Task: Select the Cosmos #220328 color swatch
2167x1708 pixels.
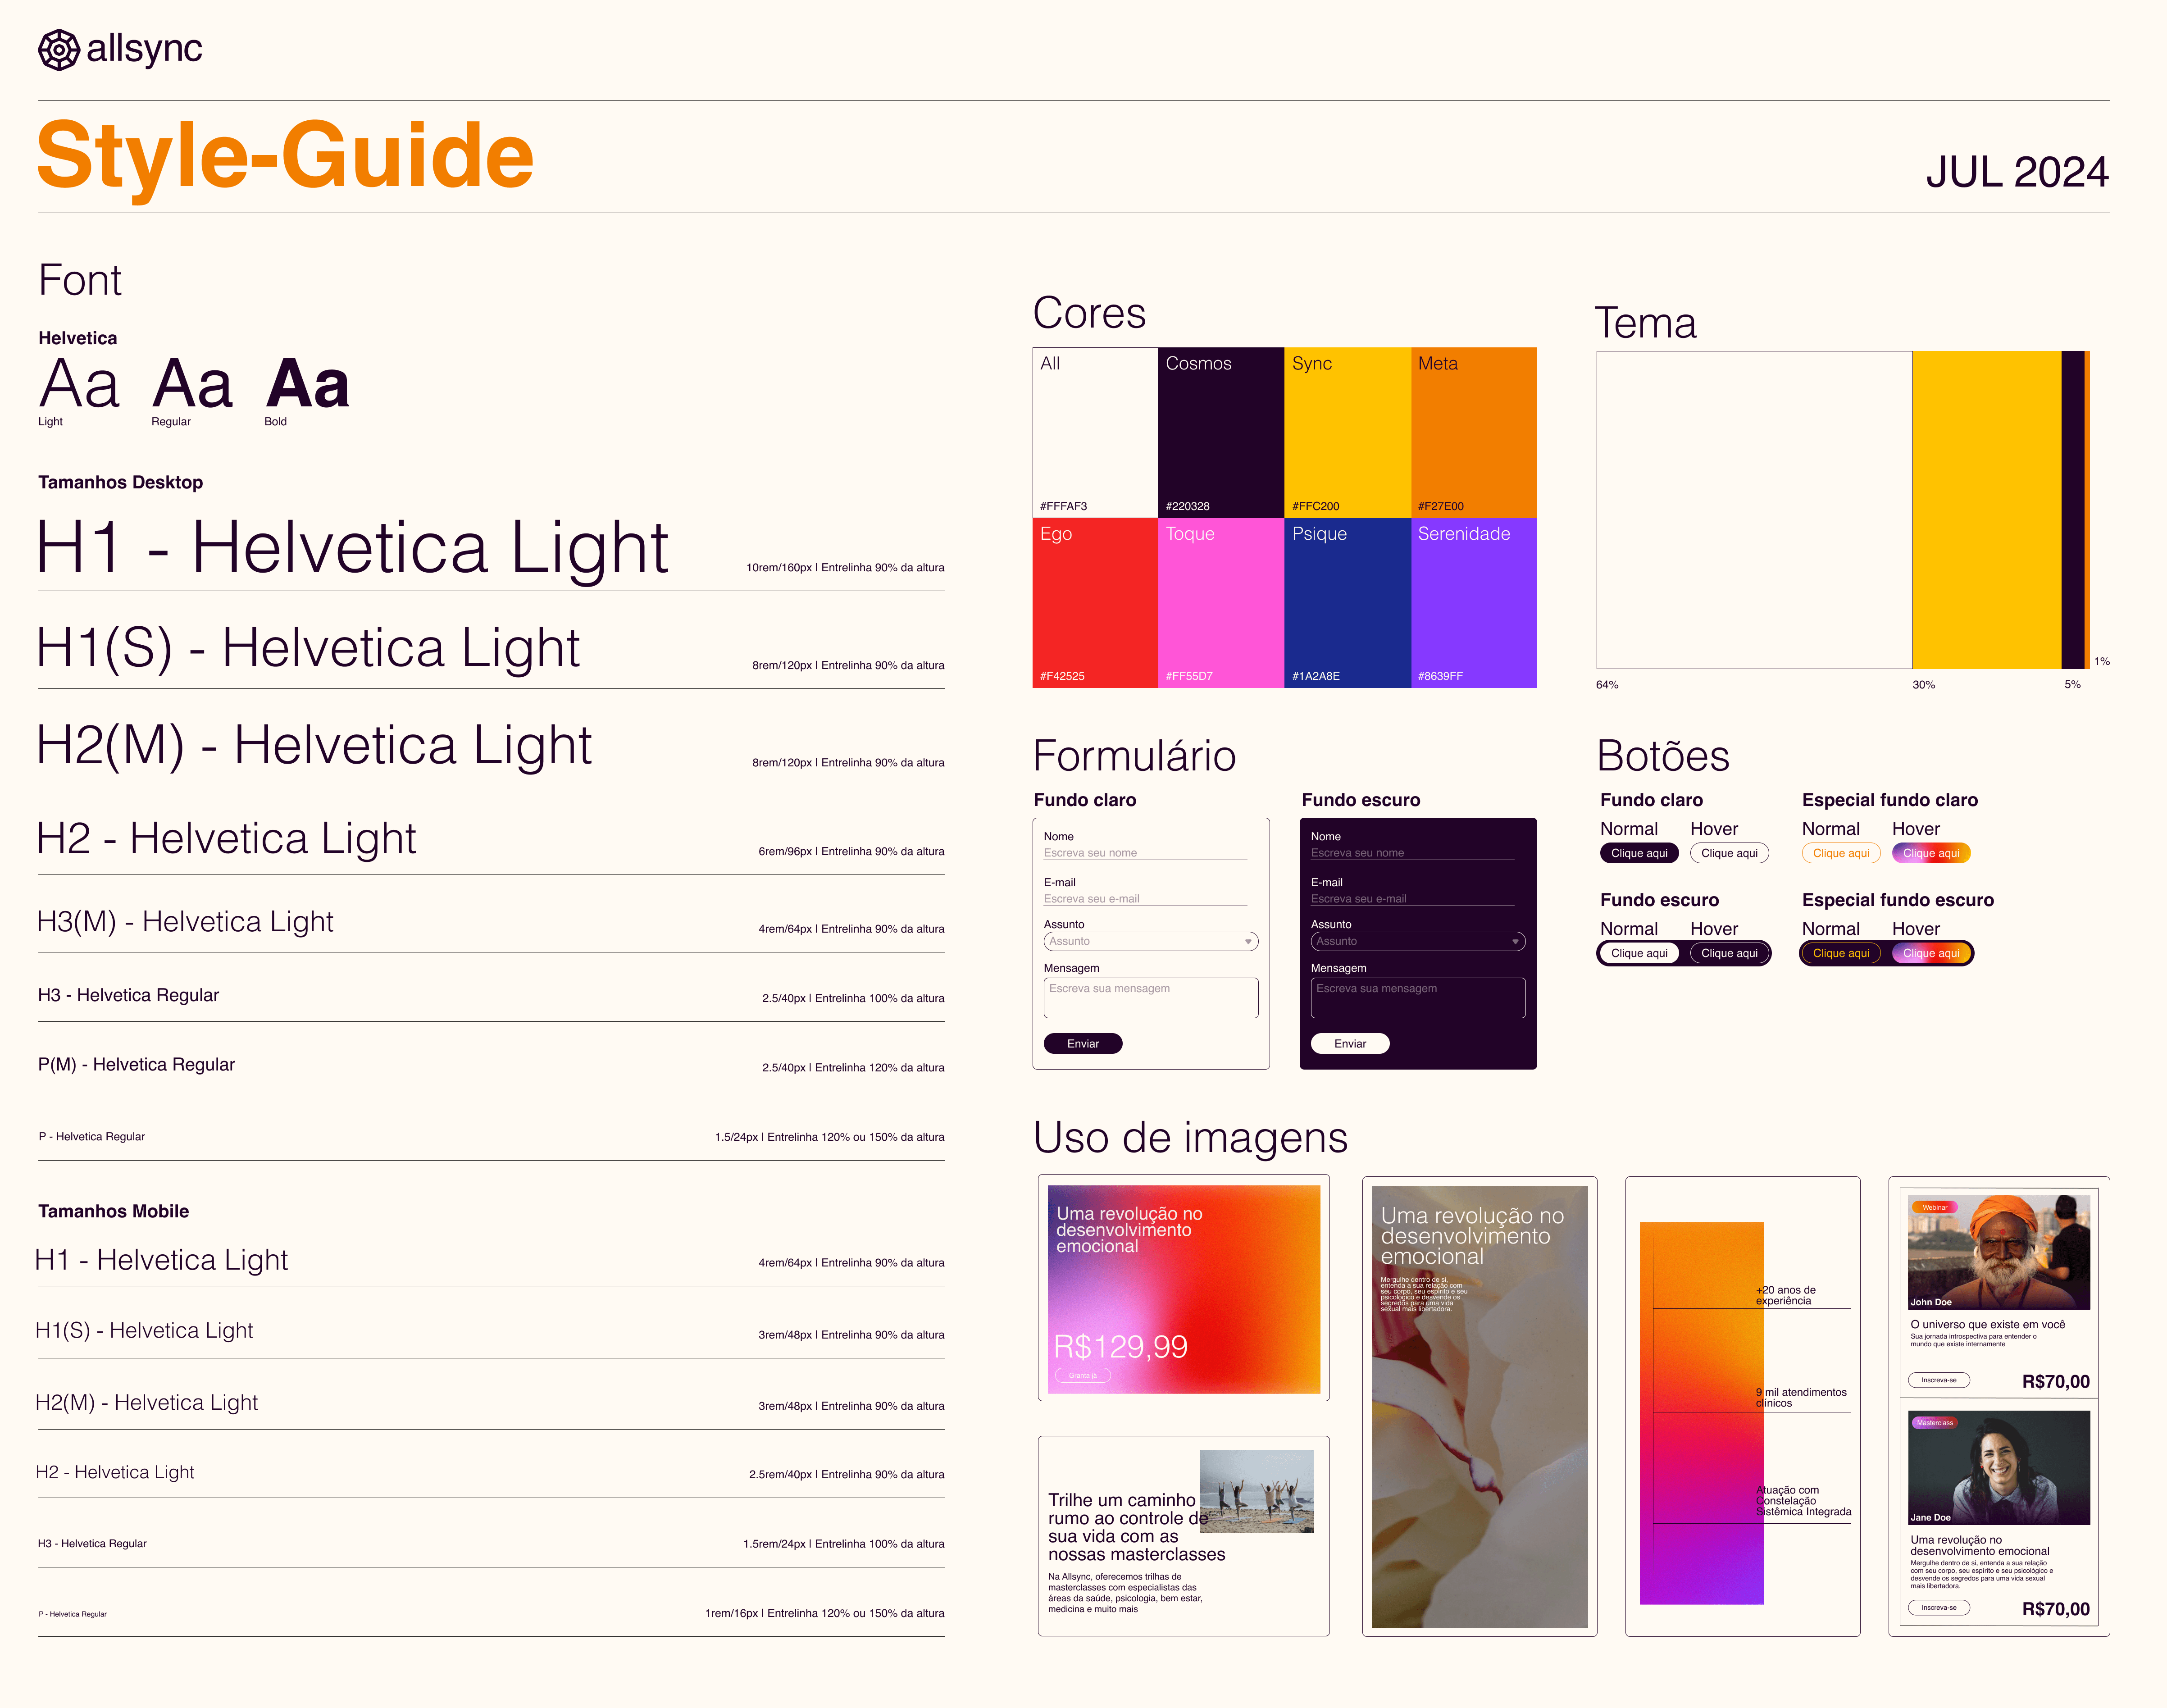Action: [1220, 432]
